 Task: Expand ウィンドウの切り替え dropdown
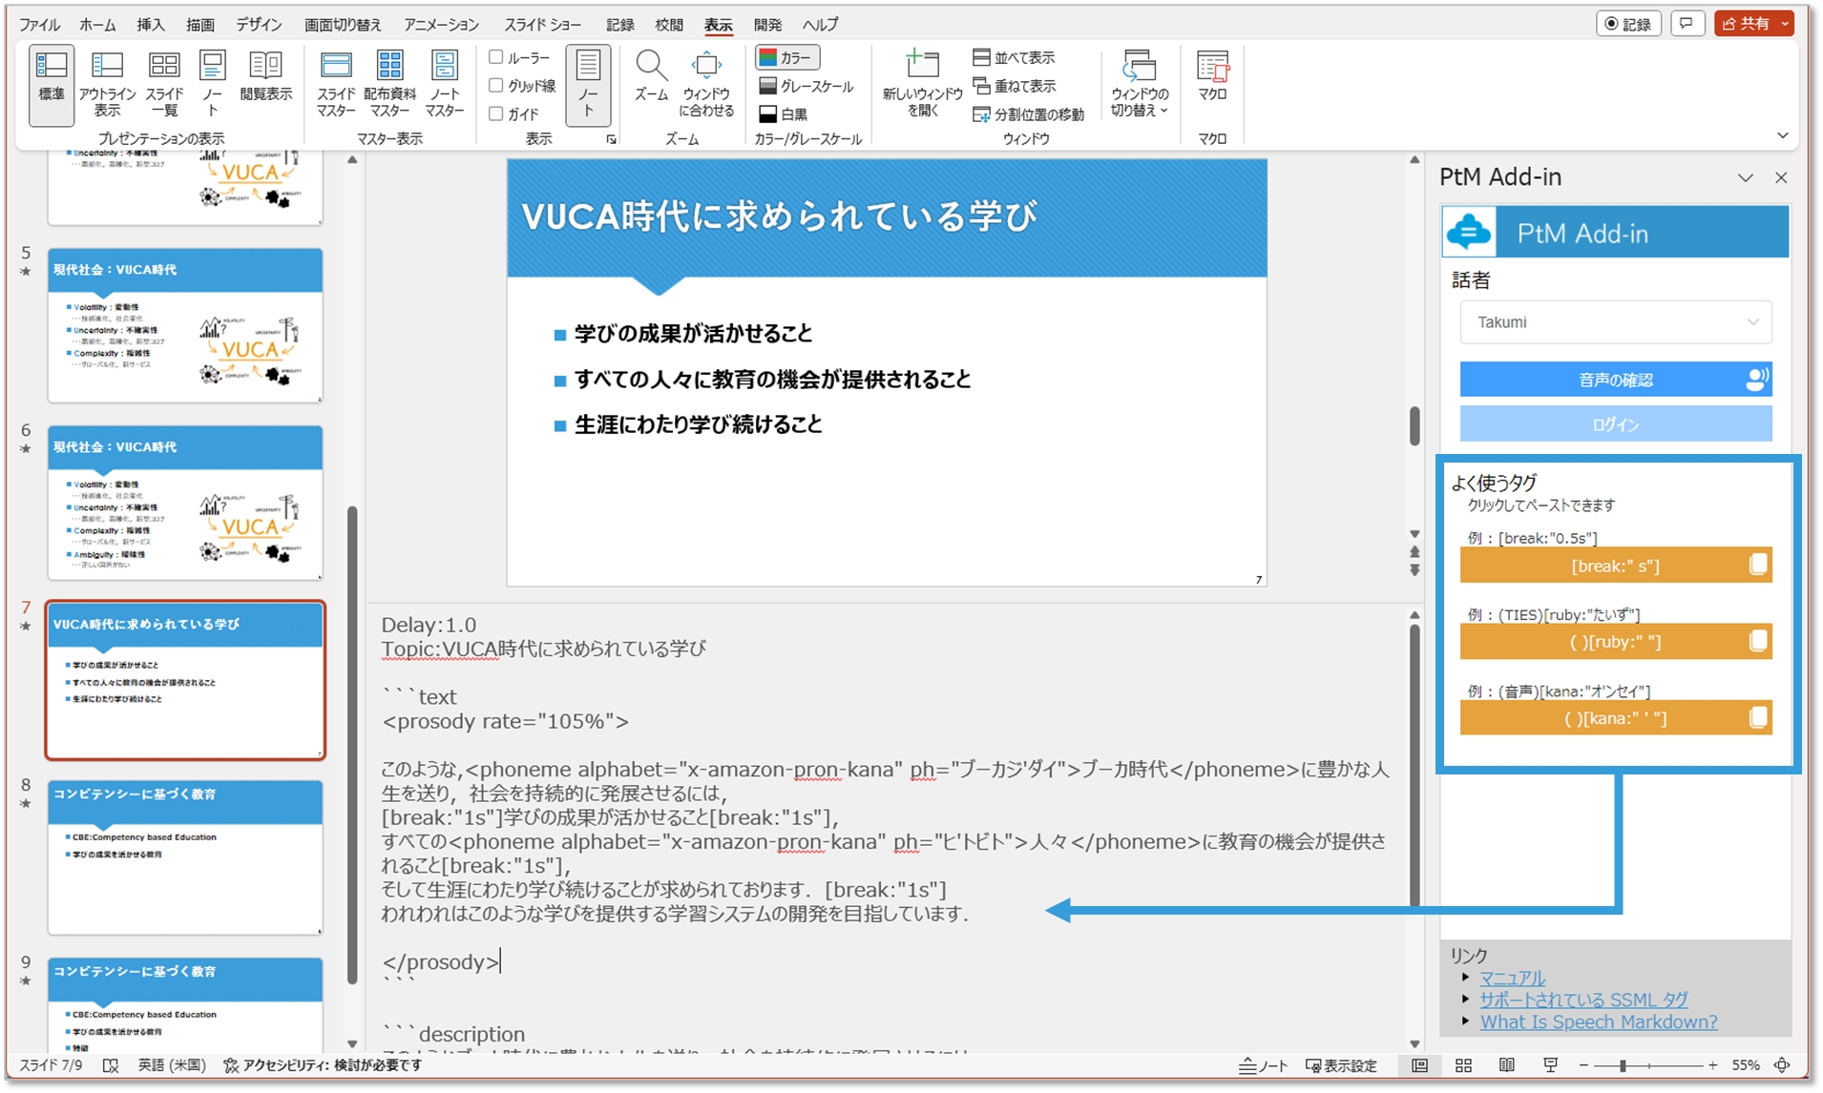(1139, 83)
